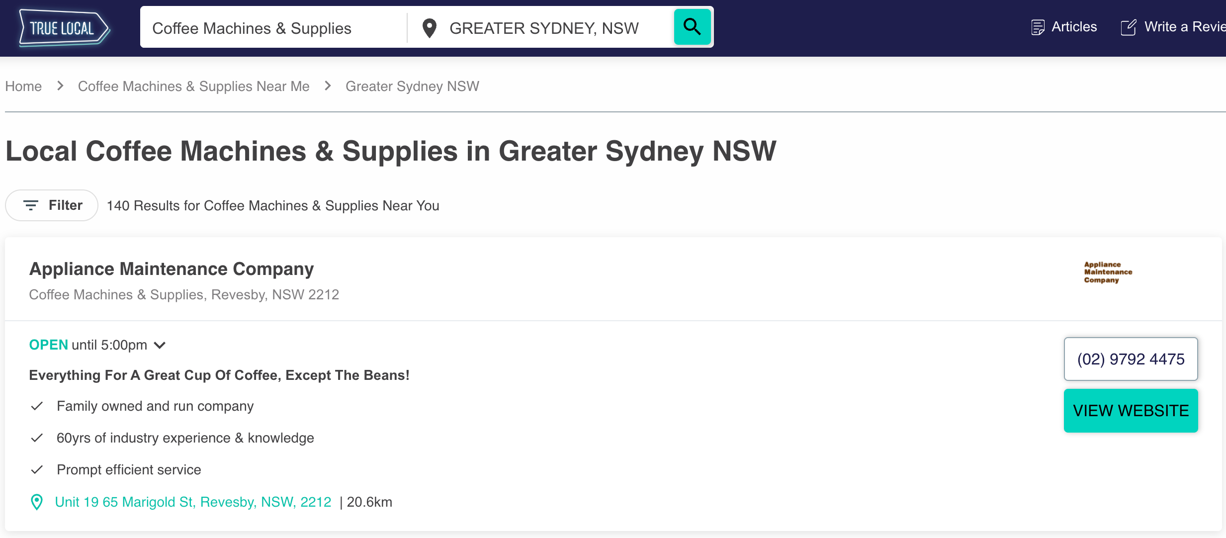Click the filter lines icon
This screenshot has width=1226, height=538.
pos(31,205)
